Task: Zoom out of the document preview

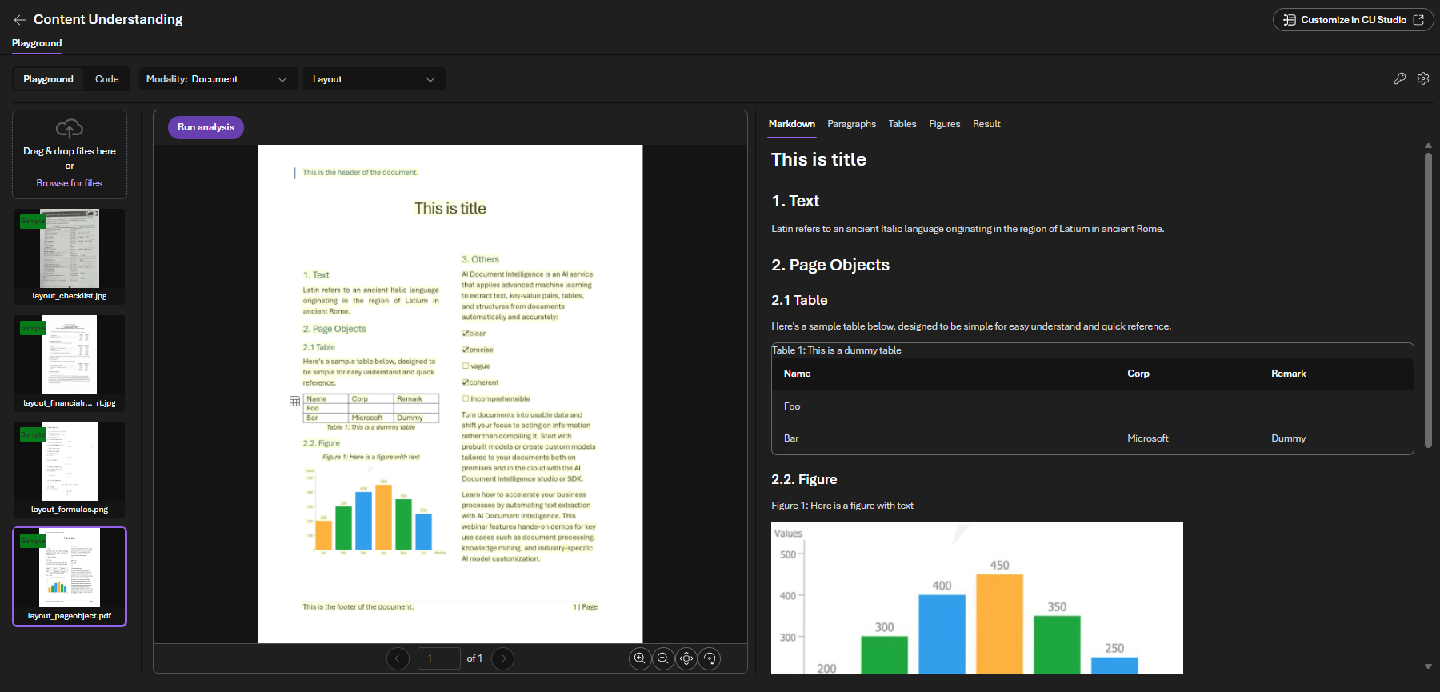Action: coord(663,658)
